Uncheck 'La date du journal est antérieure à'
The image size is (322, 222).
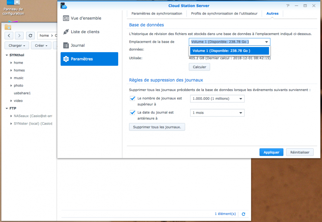[x=132, y=113]
